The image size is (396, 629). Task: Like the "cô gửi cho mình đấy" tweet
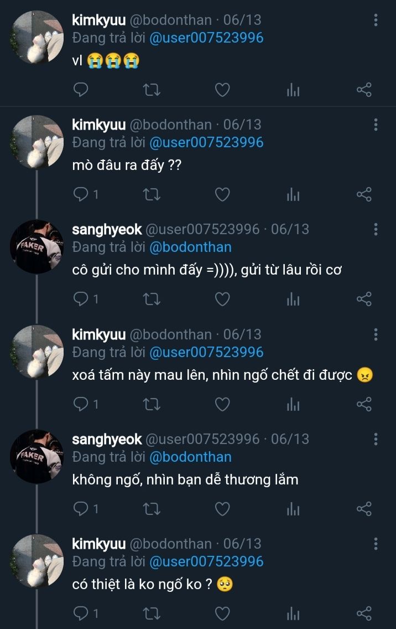point(222,300)
